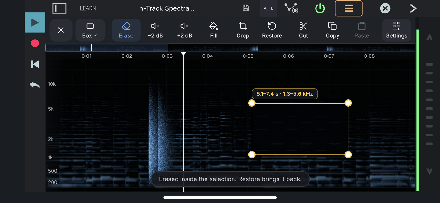Select the selection box top-right handle
The width and height of the screenshot is (440, 203).
(348, 103)
